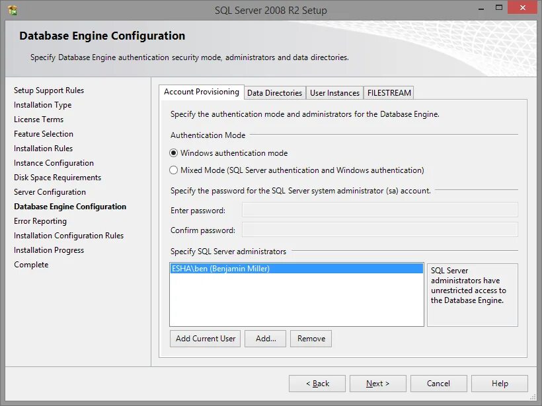Image resolution: width=542 pixels, height=406 pixels.
Task: Click the SQL Server setup title bar icon
Action: point(13,11)
